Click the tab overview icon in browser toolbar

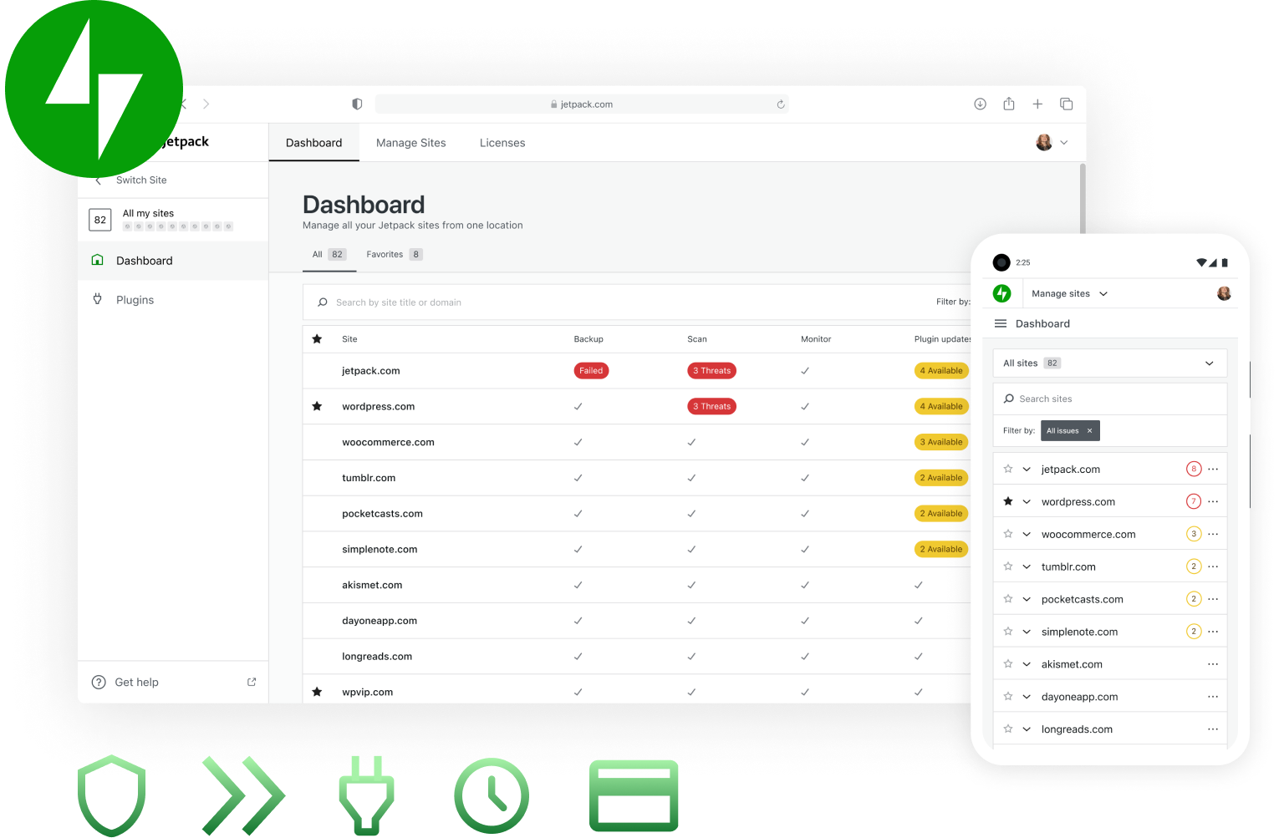[x=1066, y=104]
